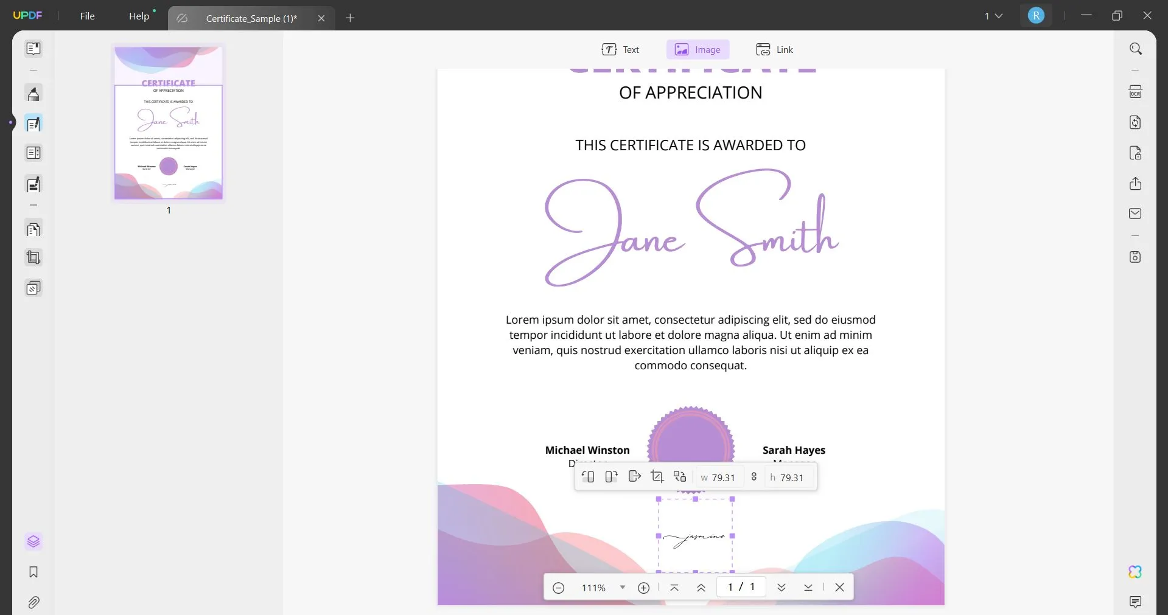Screen dimensions: 1168x615
Task: Edit the current page number field
Action: click(x=741, y=587)
